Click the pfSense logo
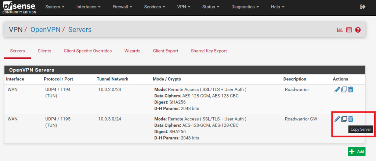The height and width of the screenshot is (161, 376). coord(19,7)
